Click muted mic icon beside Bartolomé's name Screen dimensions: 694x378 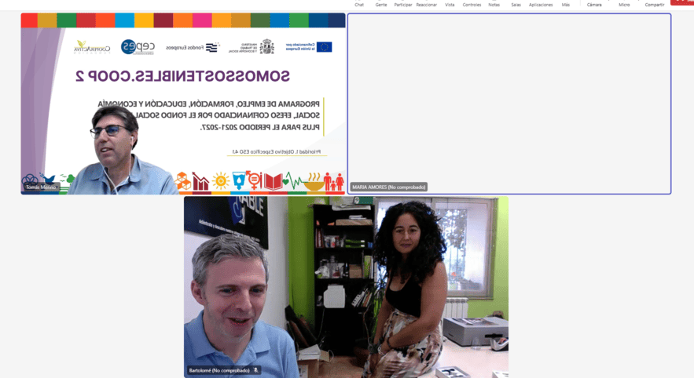pyautogui.click(x=255, y=370)
